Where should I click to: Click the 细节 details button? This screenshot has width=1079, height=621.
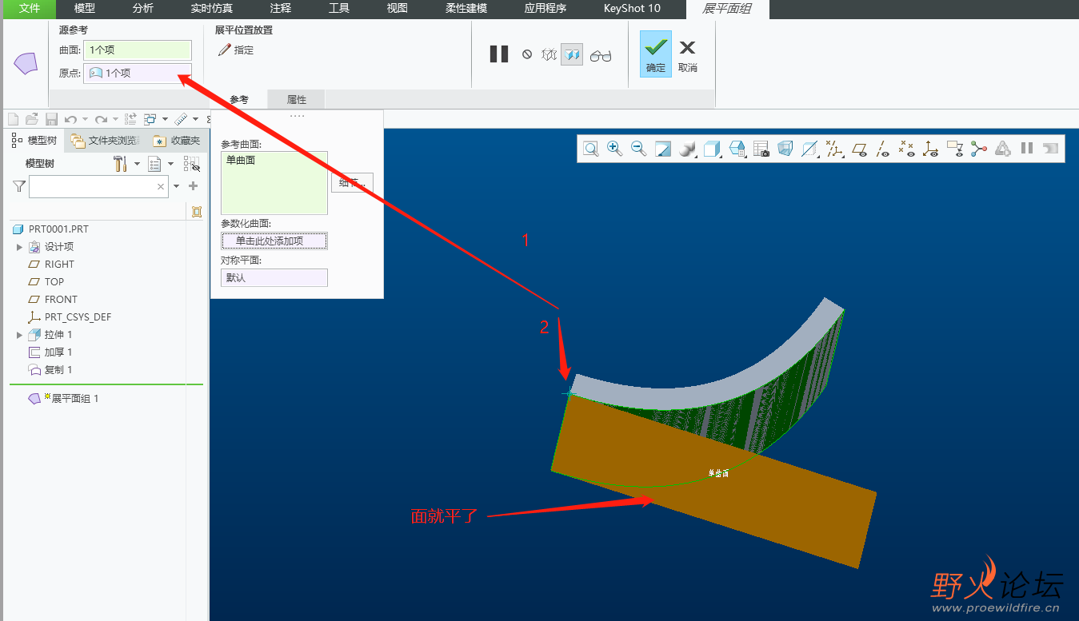point(352,182)
